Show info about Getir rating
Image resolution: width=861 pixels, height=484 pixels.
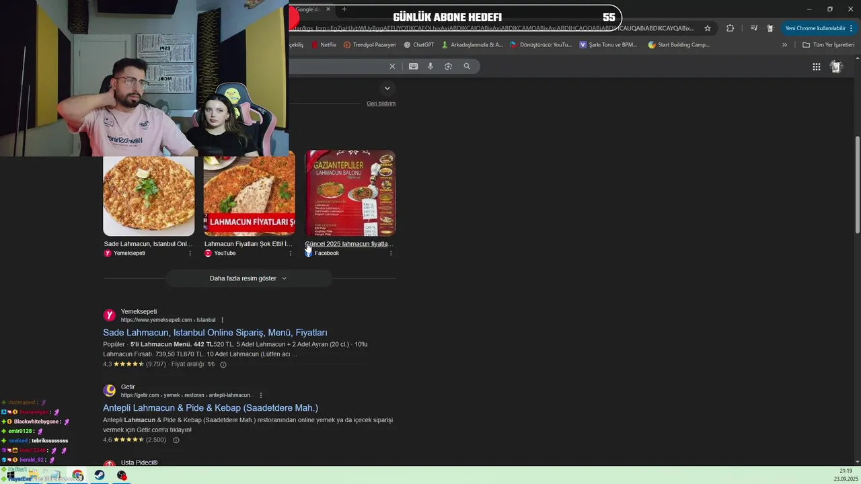(176, 440)
